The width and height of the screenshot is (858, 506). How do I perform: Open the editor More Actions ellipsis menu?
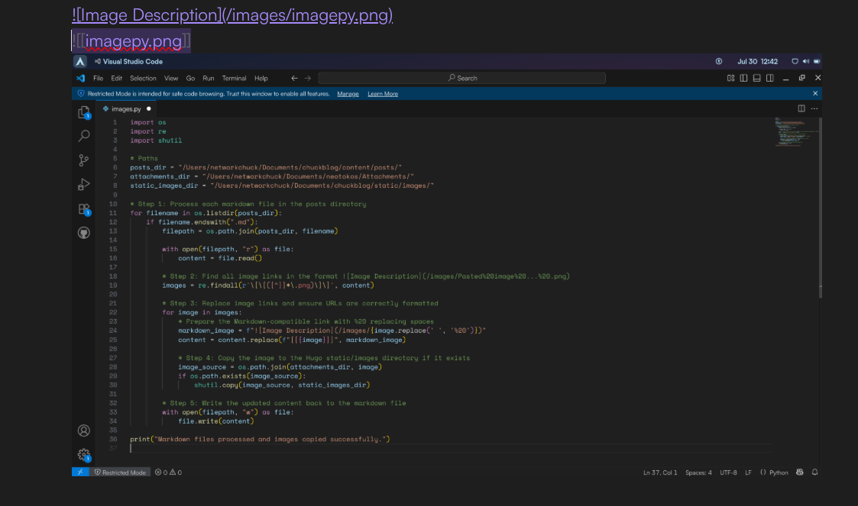coord(814,108)
